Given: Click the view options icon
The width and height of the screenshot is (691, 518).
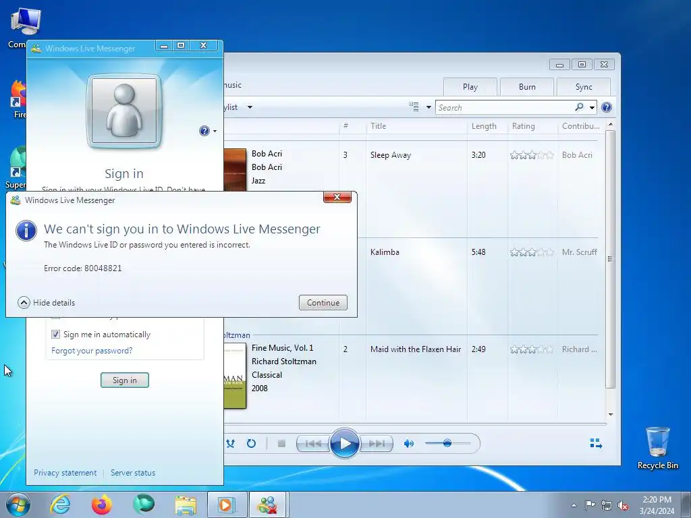Looking at the screenshot, I should pos(414,107).
